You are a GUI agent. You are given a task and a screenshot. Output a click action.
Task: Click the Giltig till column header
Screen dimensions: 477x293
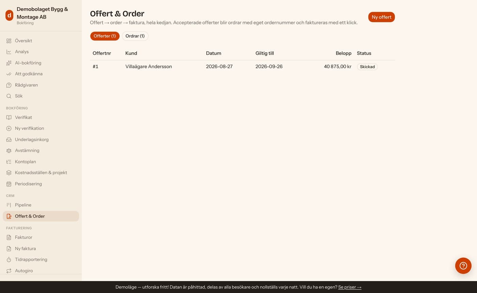pos(265,53)
